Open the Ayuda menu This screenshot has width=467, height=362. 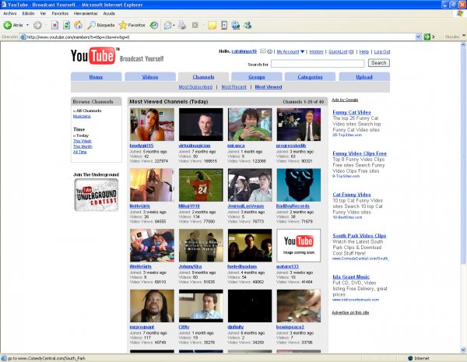pyautogui.click(x=109, y=13)
